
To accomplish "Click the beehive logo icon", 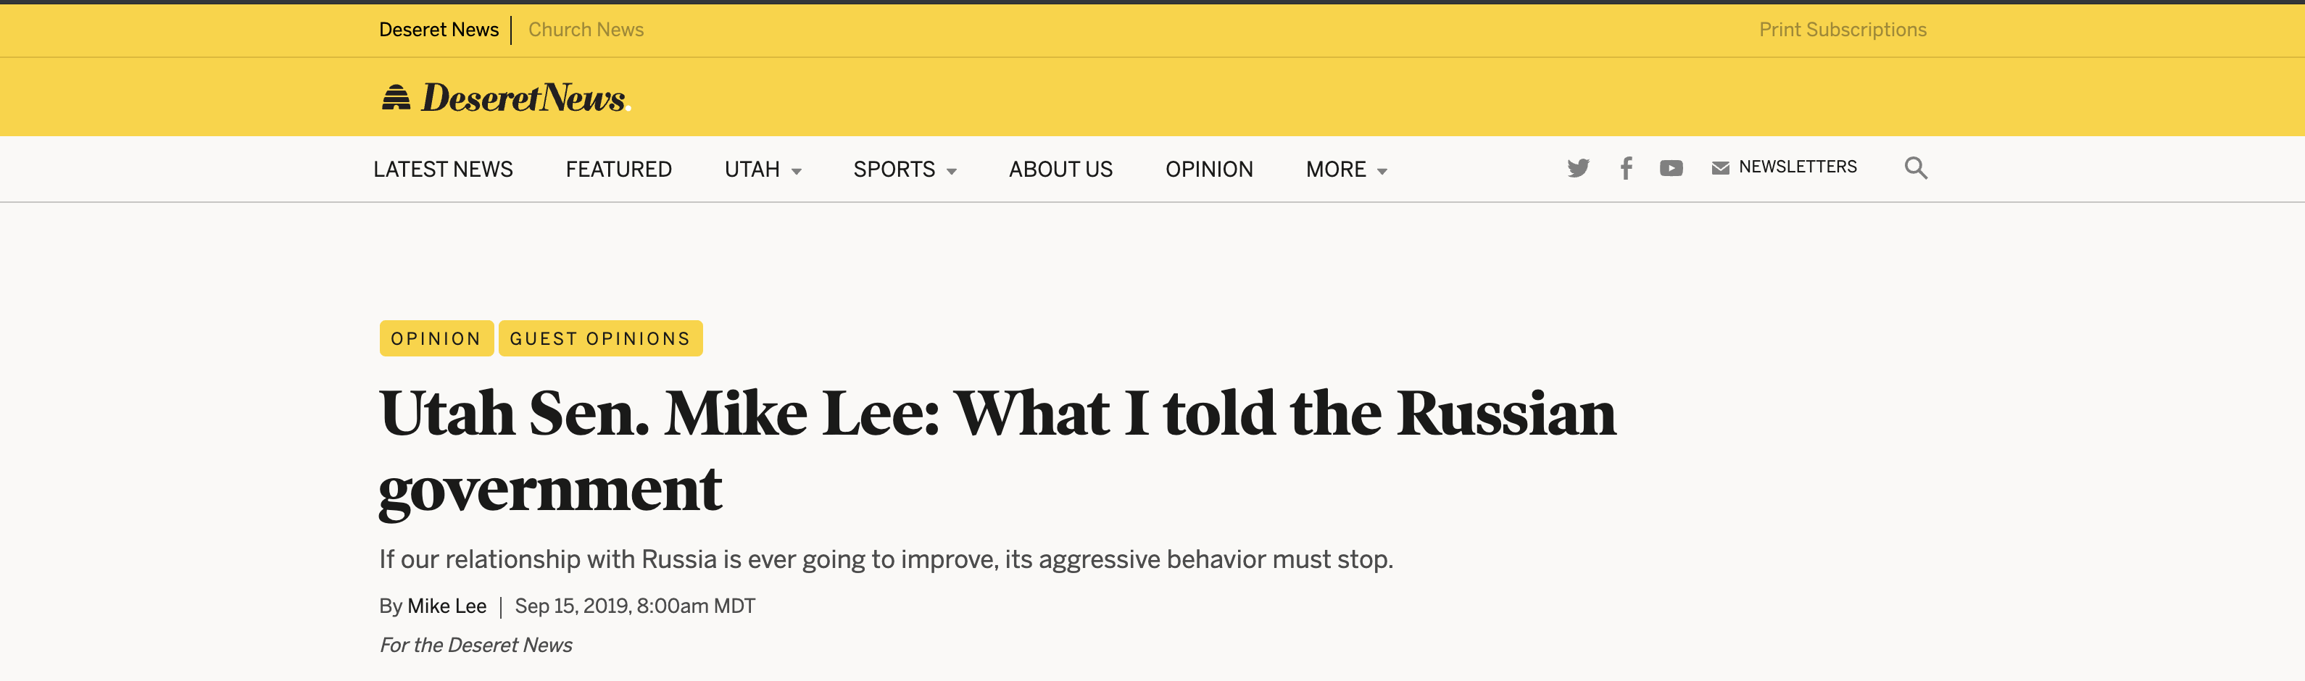I will (x=396, y=96).
